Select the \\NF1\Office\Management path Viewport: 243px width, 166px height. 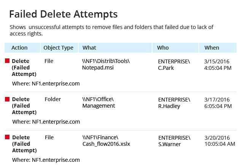98,102
